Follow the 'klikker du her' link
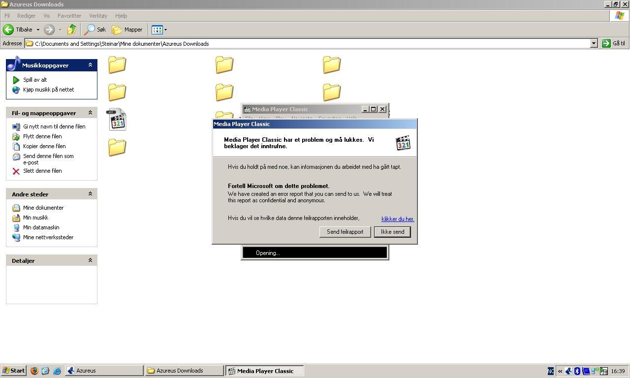This screenshot has height=378, width=630. 398,219
